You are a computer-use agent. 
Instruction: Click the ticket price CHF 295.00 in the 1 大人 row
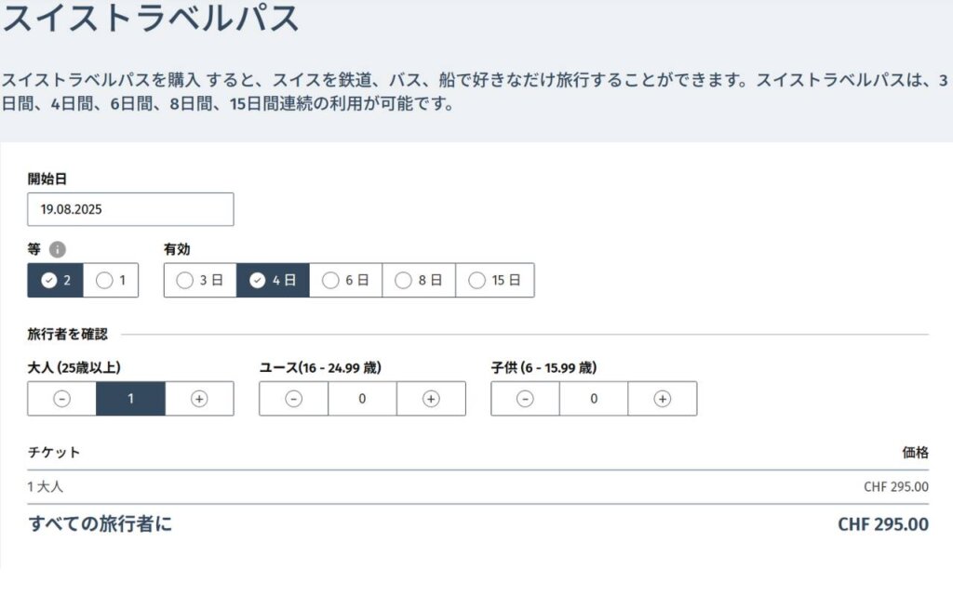pos(896,487)
